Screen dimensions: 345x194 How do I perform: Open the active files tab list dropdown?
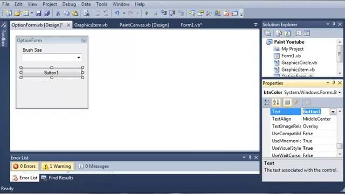[256, 25]
